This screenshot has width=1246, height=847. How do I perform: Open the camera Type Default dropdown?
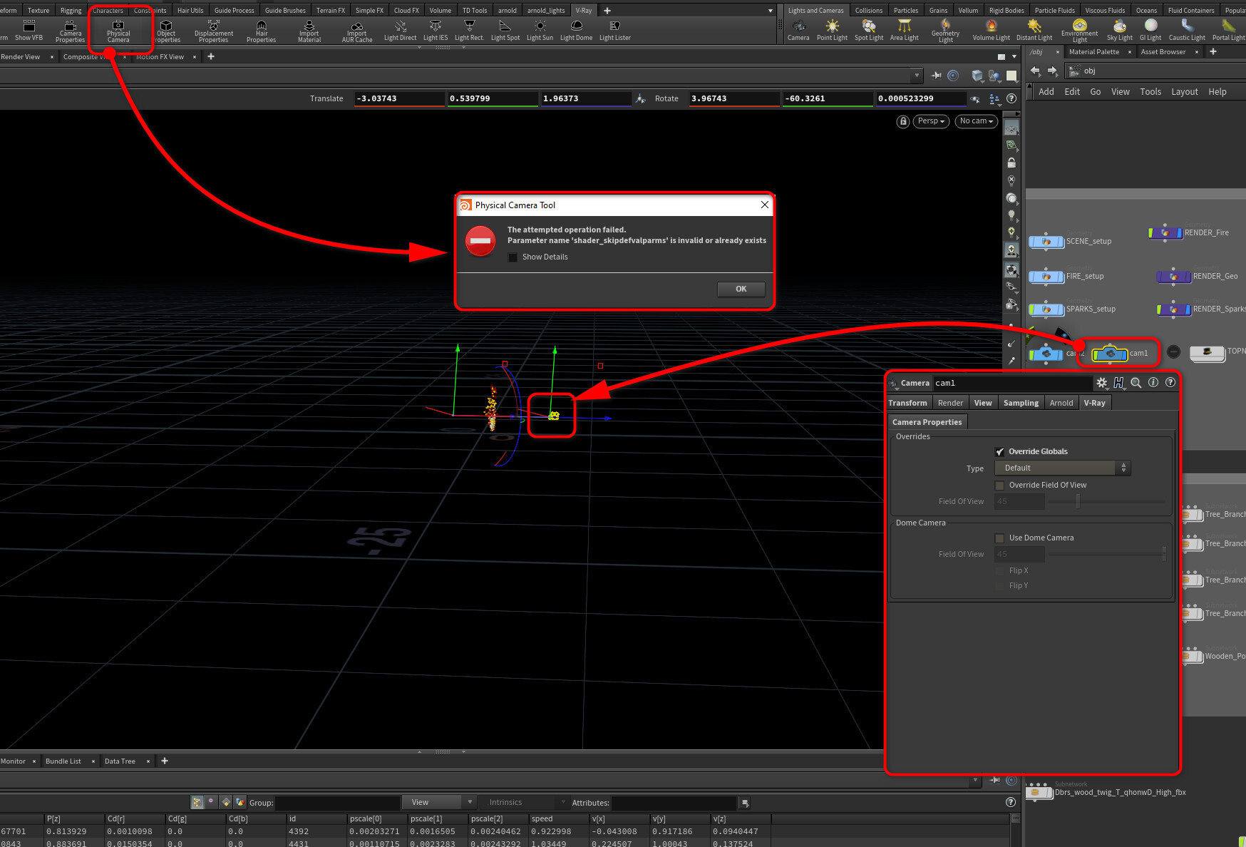pos(1062,468)
